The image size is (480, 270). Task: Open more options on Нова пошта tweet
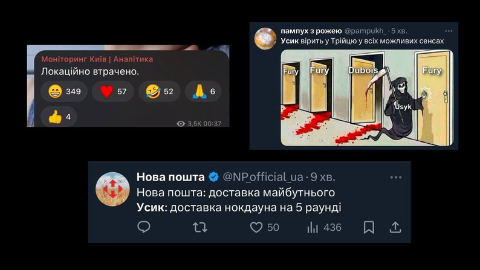pos(396,178)
